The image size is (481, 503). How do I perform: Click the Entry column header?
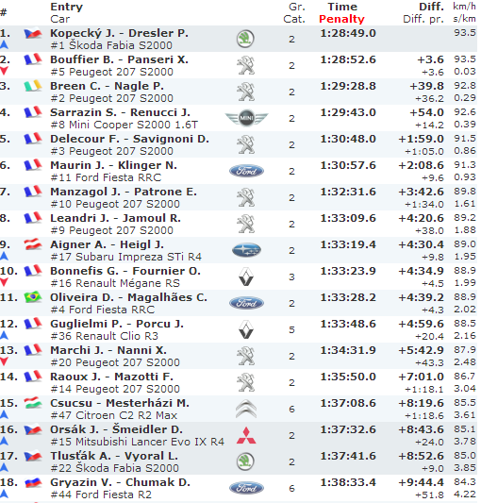tap(66, 7)
